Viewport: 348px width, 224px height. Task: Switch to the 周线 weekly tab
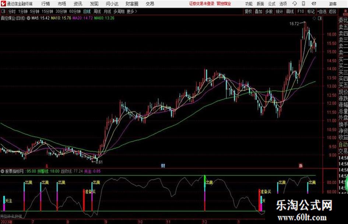tap(97, 11)
